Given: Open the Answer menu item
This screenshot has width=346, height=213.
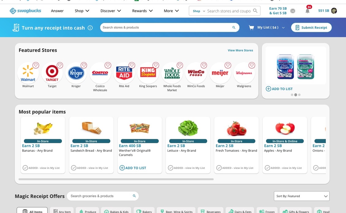Looking at the screenshot, I should pyautogui.click(x=57, y=11).
